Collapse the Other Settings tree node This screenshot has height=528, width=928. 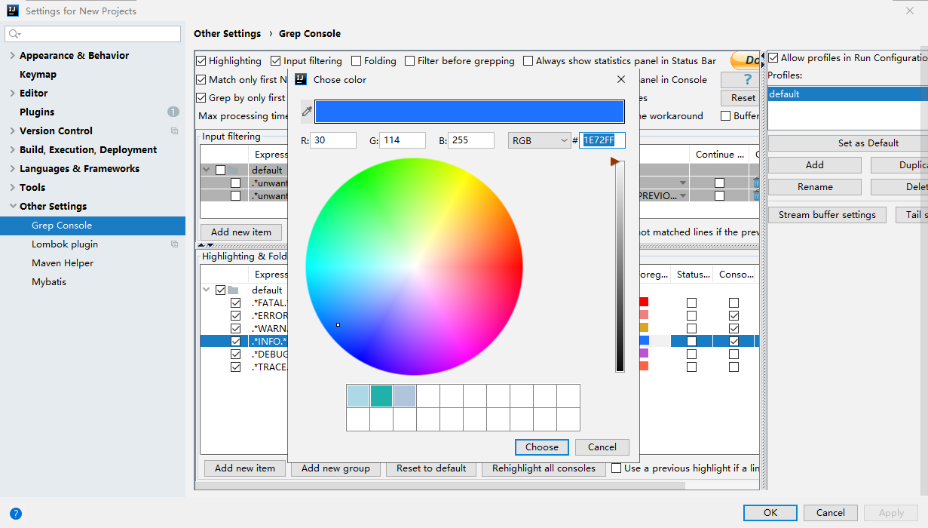click(12, 207)
